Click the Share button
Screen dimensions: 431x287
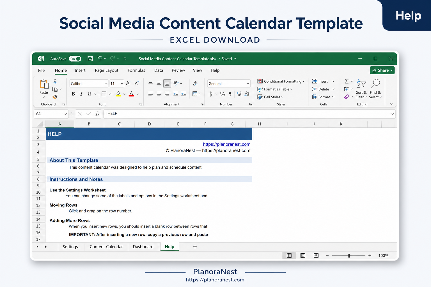pos(382,70)
